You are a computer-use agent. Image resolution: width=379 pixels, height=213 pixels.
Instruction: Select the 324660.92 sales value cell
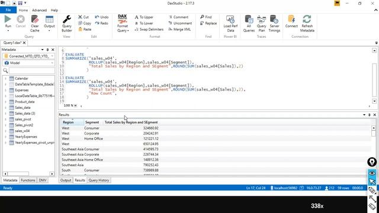pyautogui.click(x=151, y=128)
